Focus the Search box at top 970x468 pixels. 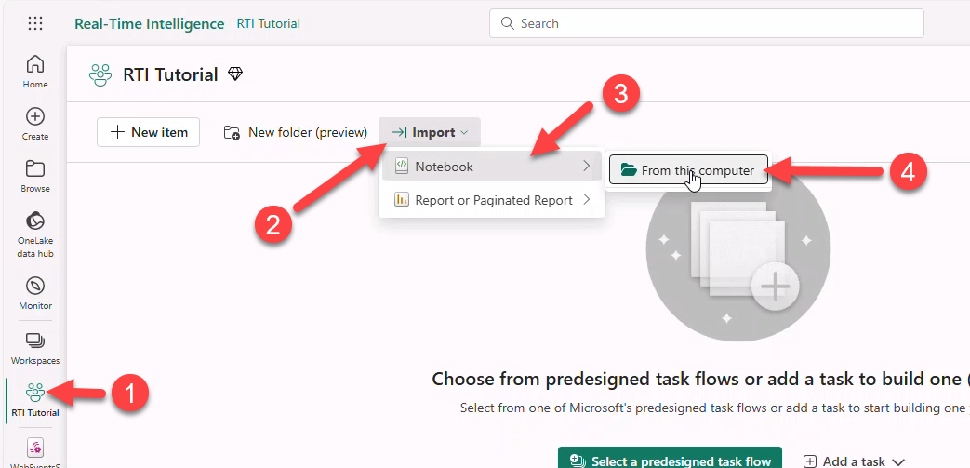(706, 23)
